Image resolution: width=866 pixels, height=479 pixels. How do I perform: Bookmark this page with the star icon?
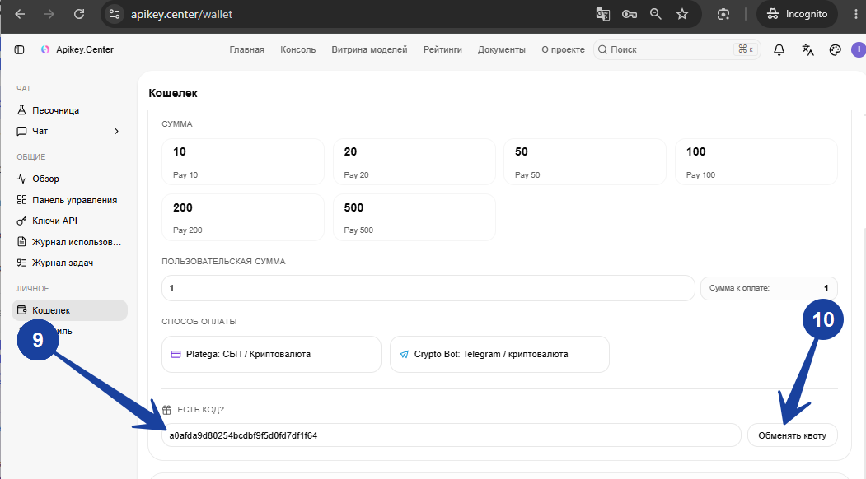682,14
